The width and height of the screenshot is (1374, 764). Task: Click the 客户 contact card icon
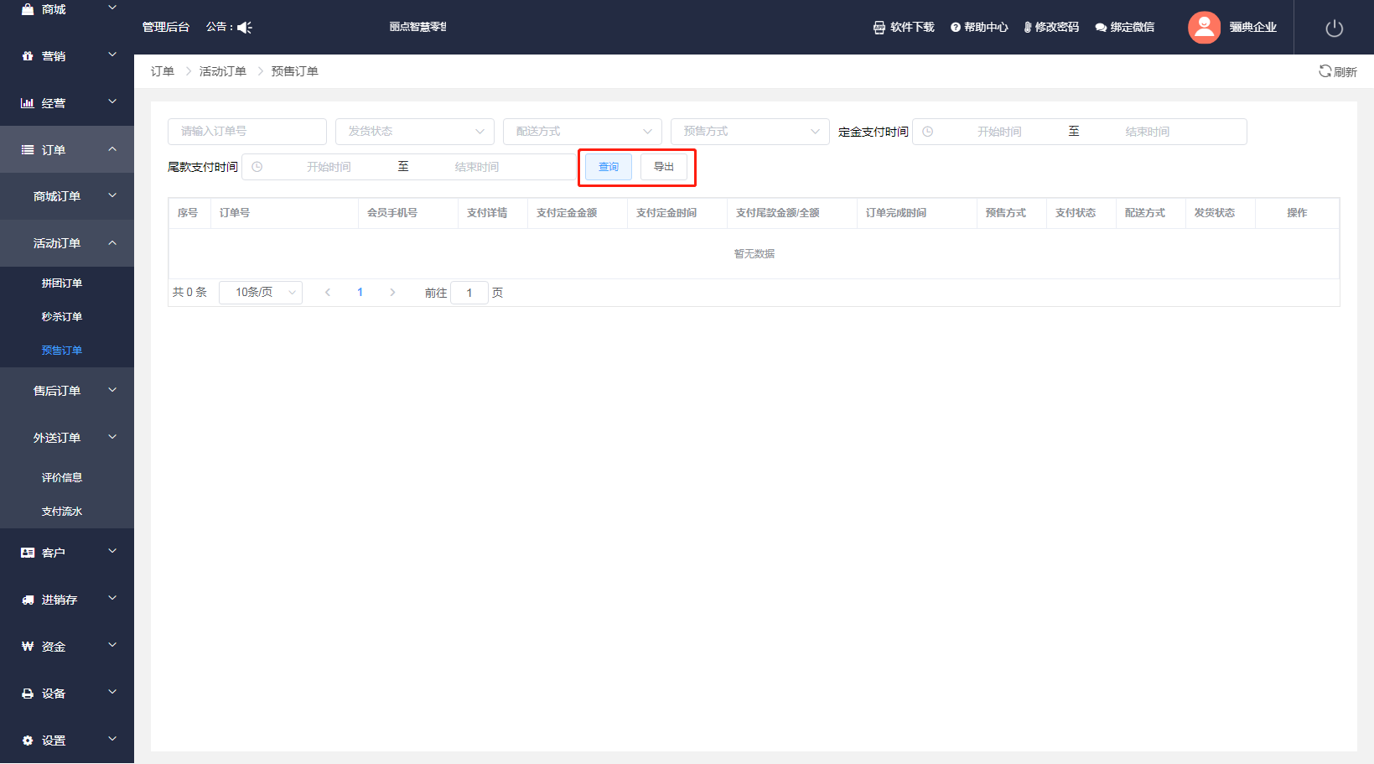[x=28, y=553]
